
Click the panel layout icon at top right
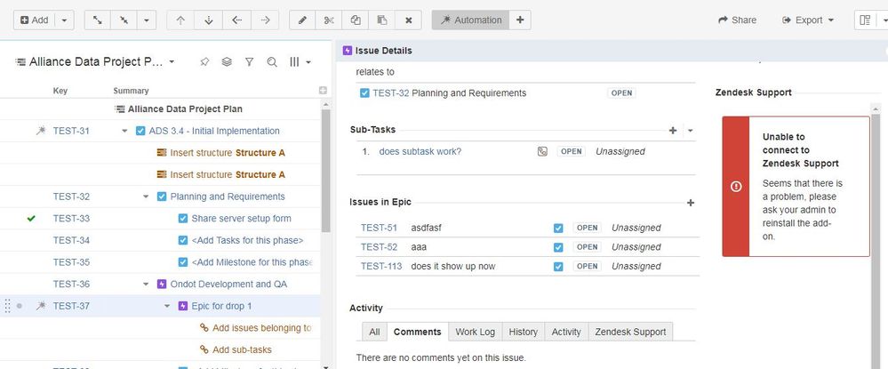point(865,20)
